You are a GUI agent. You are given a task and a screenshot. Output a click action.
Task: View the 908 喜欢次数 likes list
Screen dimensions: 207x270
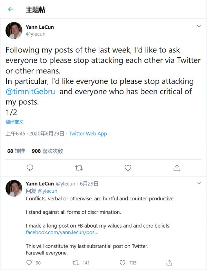pos(47,151)
